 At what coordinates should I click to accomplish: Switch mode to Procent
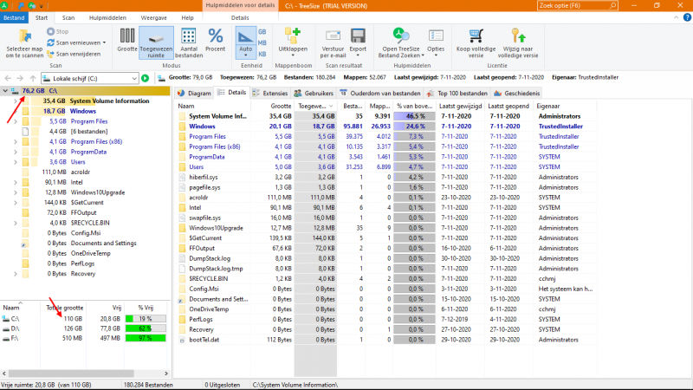coord(215,40)
